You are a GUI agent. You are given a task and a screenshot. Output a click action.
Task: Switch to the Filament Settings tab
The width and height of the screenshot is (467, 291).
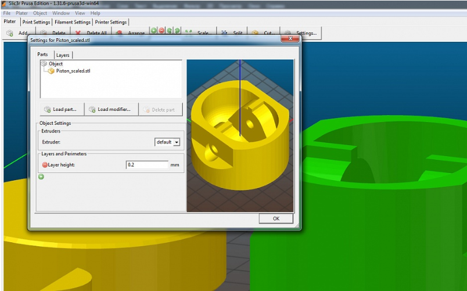[x=73, y=22]
